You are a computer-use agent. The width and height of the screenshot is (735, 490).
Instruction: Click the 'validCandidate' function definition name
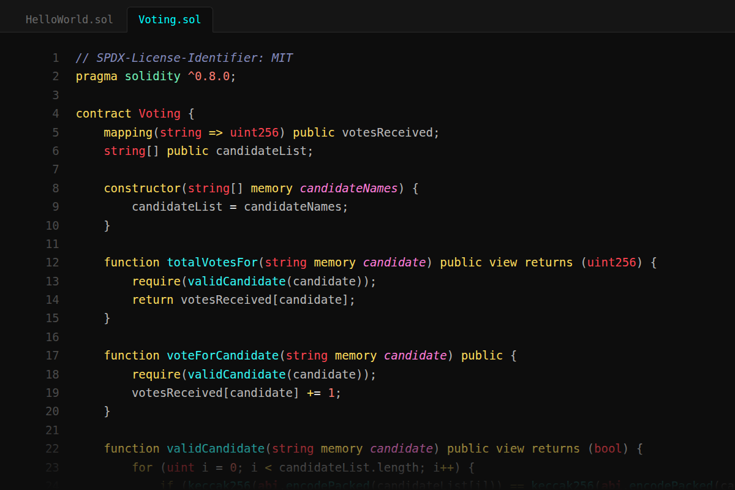click(x=216, y=448)
